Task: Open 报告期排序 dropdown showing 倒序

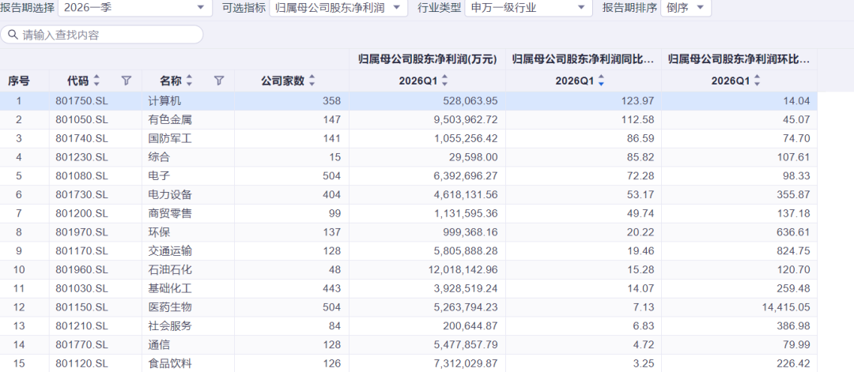Action: [686, 7]
